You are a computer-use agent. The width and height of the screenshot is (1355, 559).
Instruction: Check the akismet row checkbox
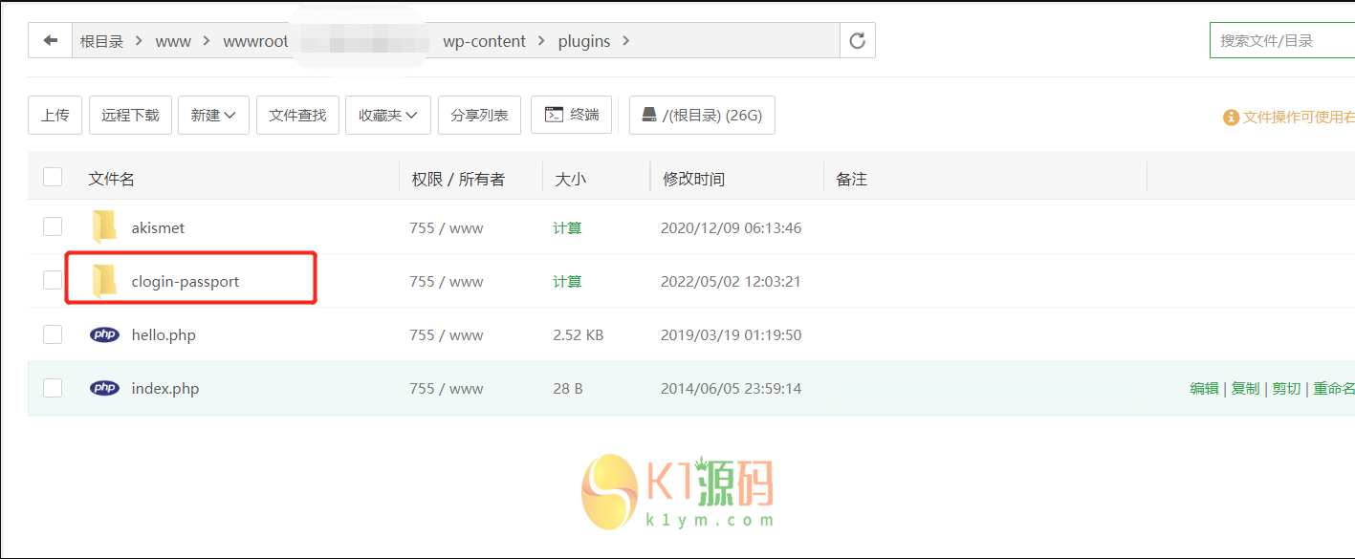click(53, 226)
